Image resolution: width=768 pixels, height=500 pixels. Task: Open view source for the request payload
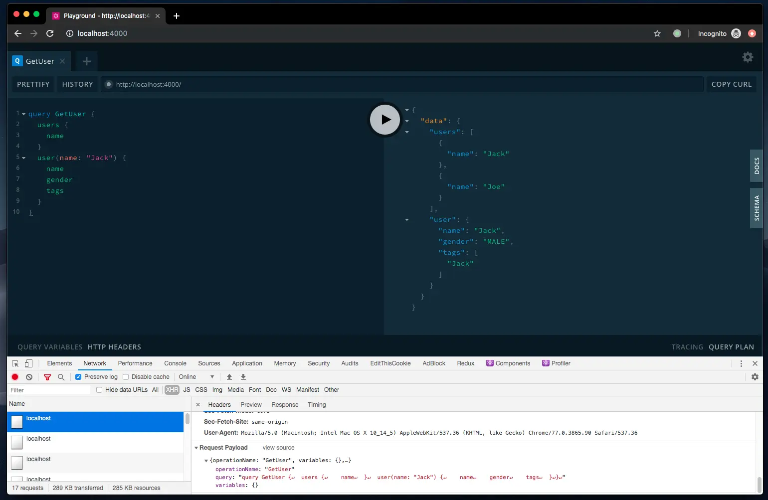[x=278, y=447]
